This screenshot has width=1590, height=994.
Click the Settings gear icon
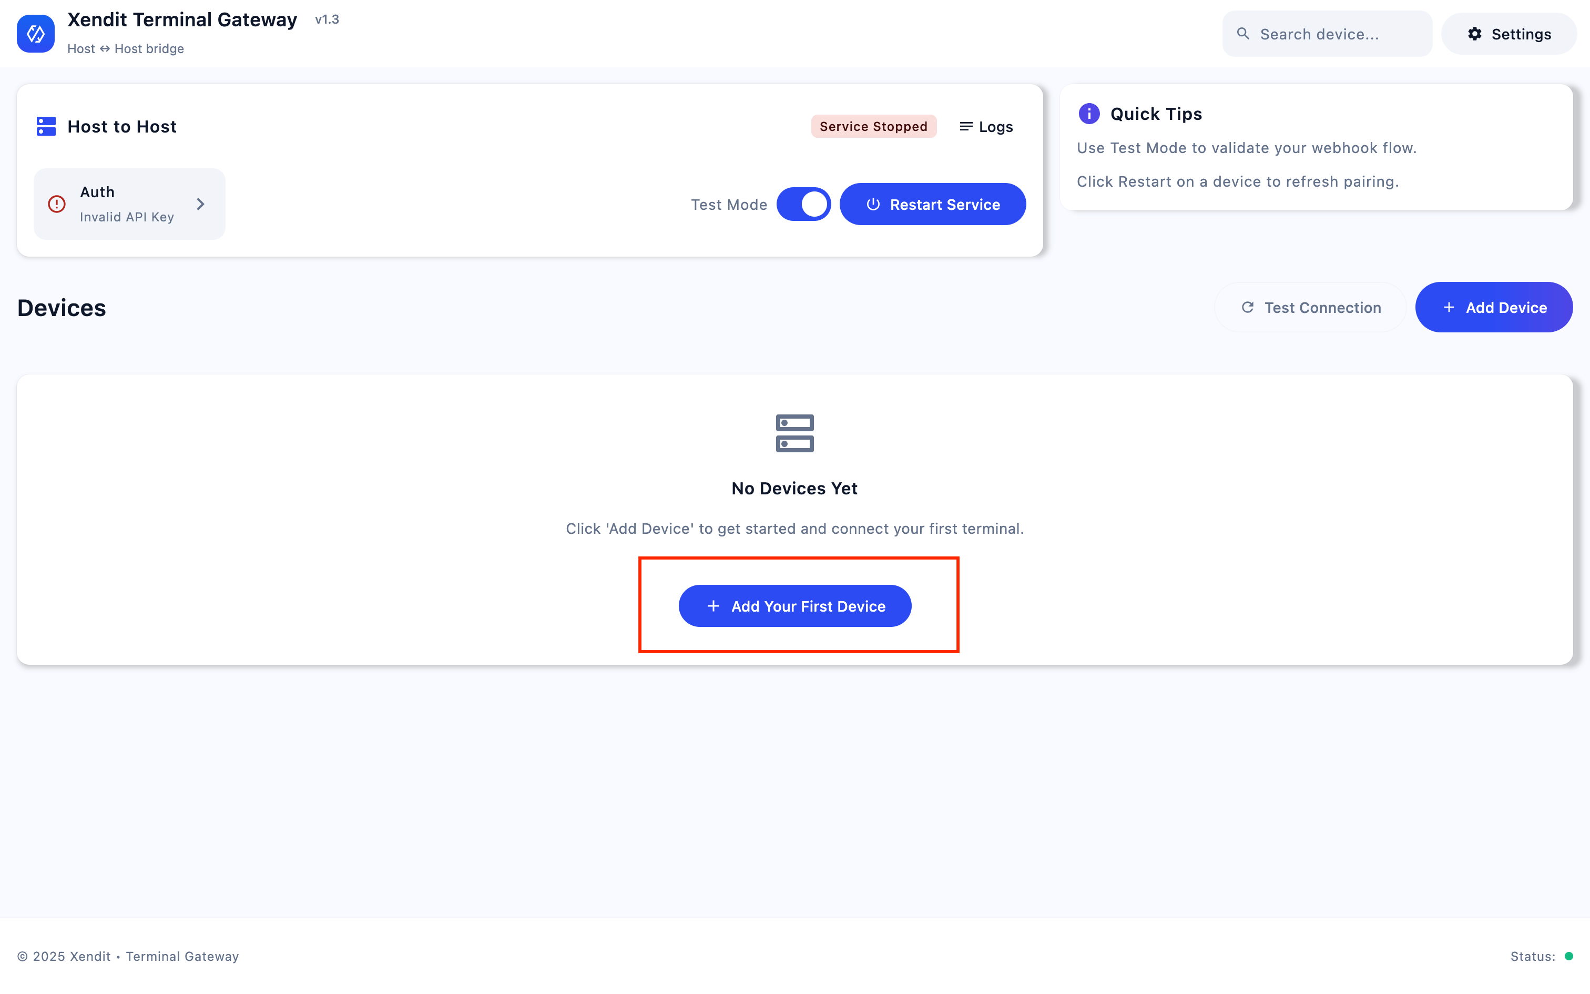click(x=1474, y=34)
